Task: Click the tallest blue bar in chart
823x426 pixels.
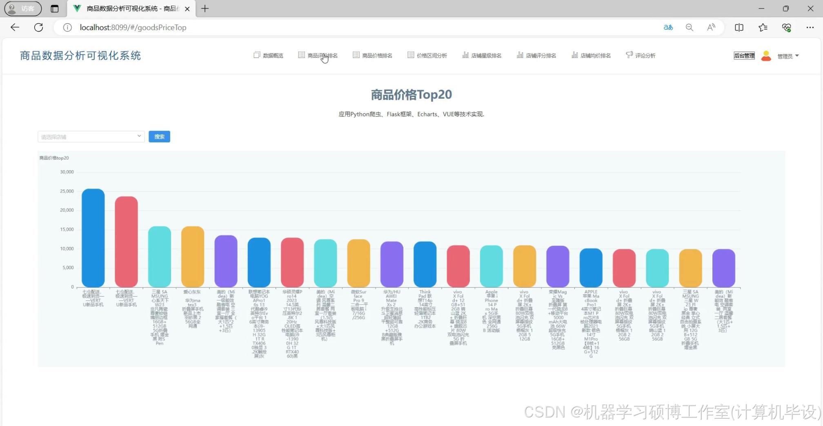Action: (x=93, y=238)
